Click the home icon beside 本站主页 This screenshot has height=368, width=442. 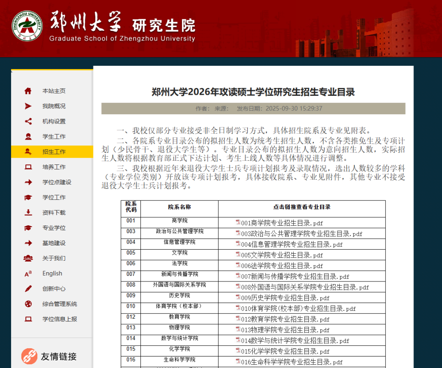[28, 91]
